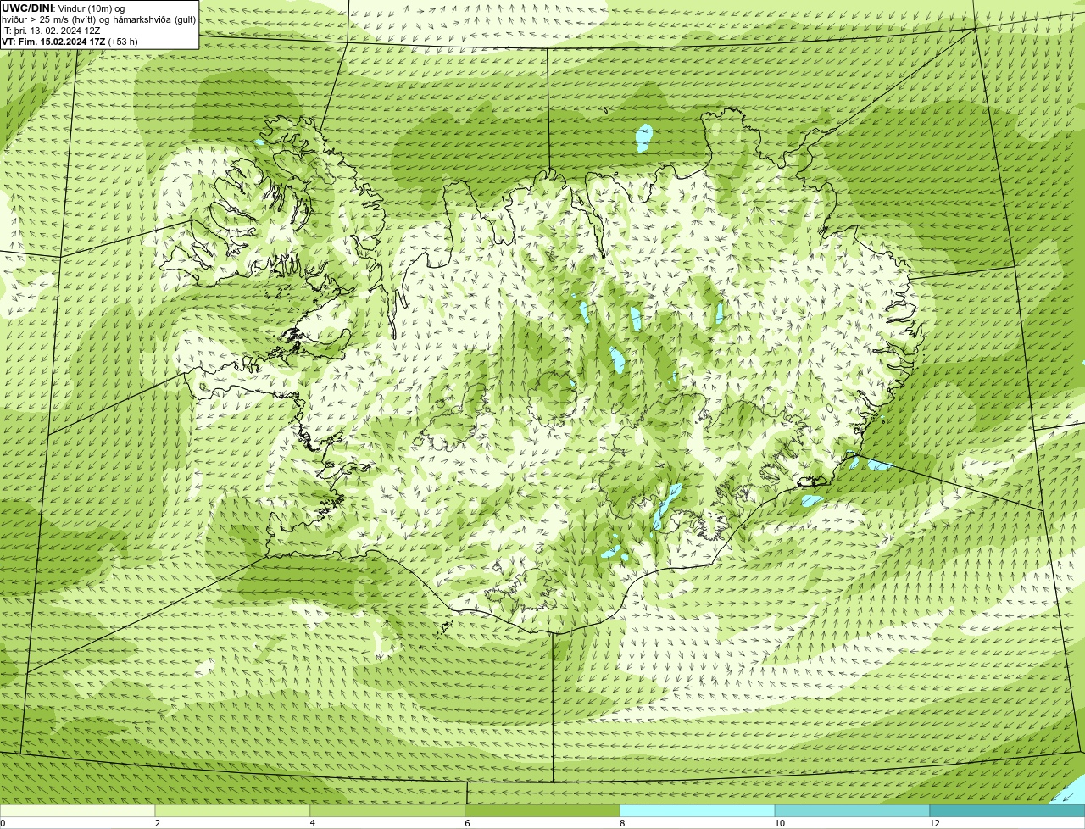This screenshot has width=1085, height=829.
Task: Click the legend tick label '4'
Action: [x=312, y=823]
